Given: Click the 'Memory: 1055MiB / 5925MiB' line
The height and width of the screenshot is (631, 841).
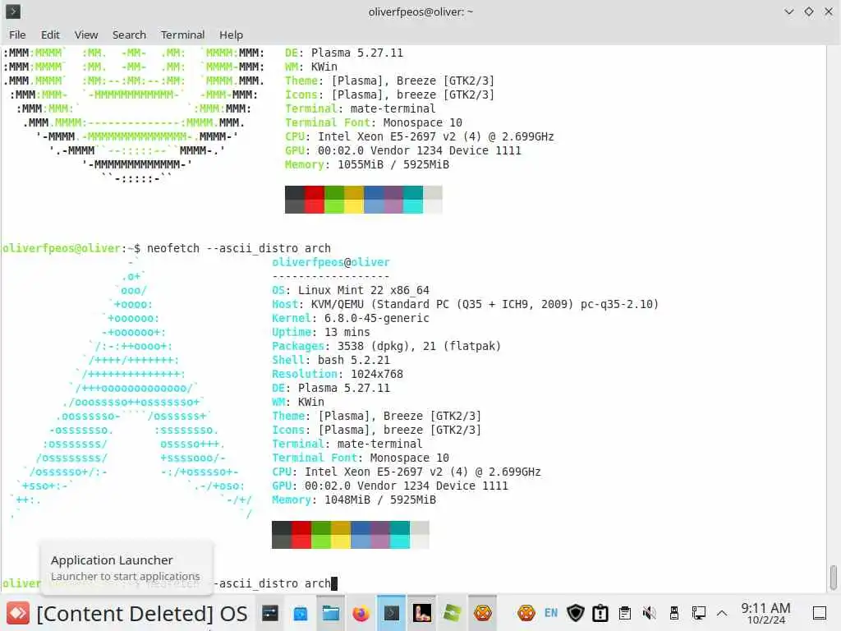Looking at the screenshot, I should click(367, 164).
